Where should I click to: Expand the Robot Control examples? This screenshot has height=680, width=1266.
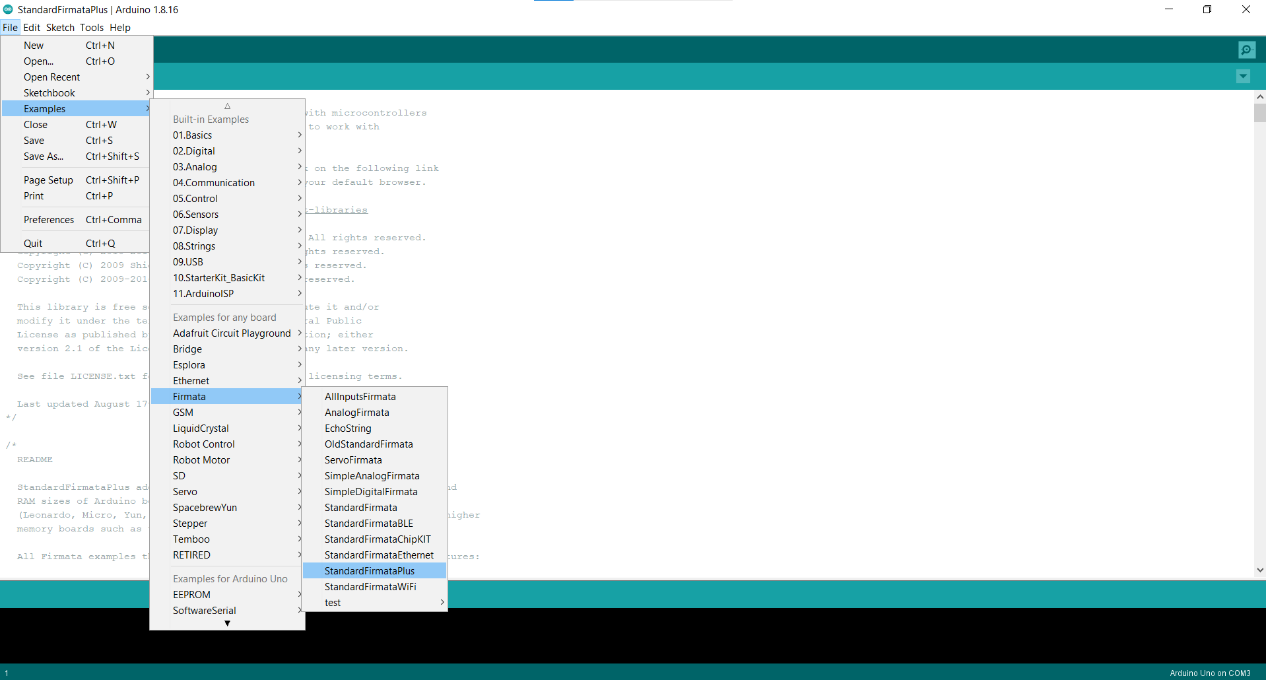coord(227,444)
